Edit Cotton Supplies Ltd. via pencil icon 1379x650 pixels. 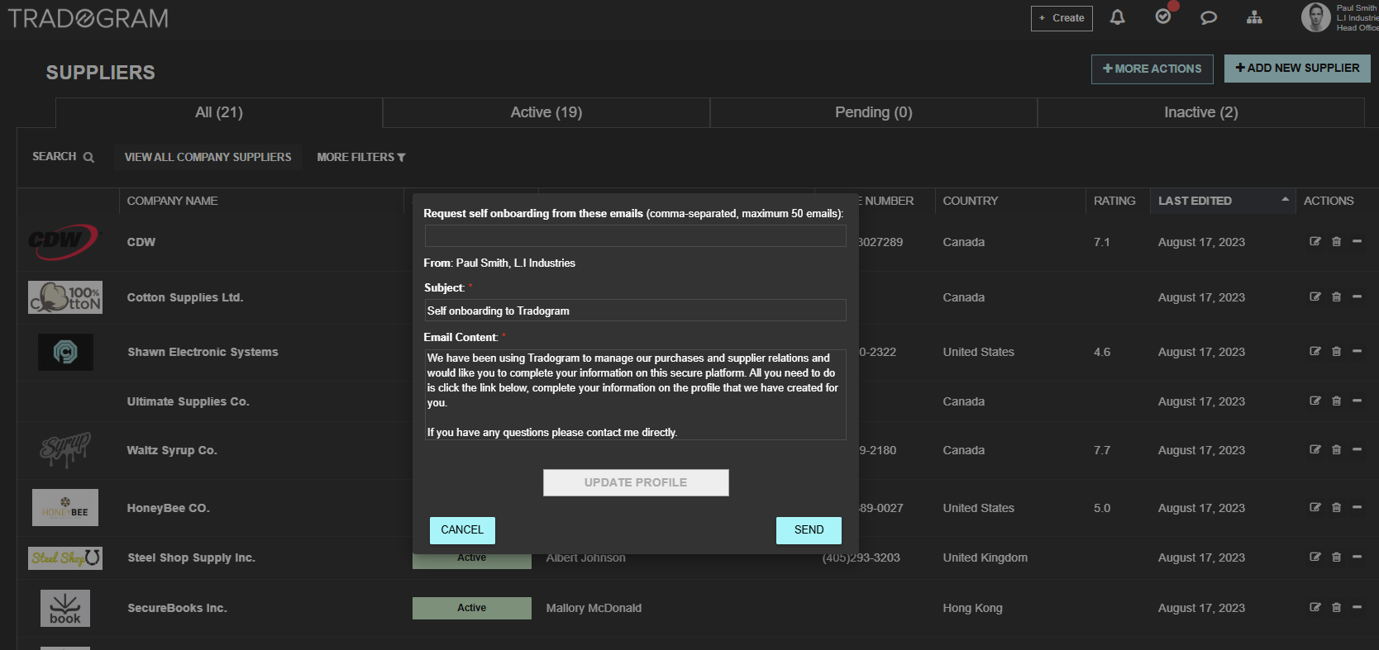coord(1315,297)
